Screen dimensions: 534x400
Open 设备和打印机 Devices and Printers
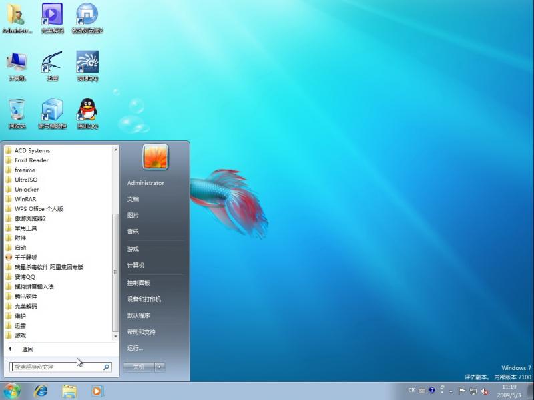(144, 299)
